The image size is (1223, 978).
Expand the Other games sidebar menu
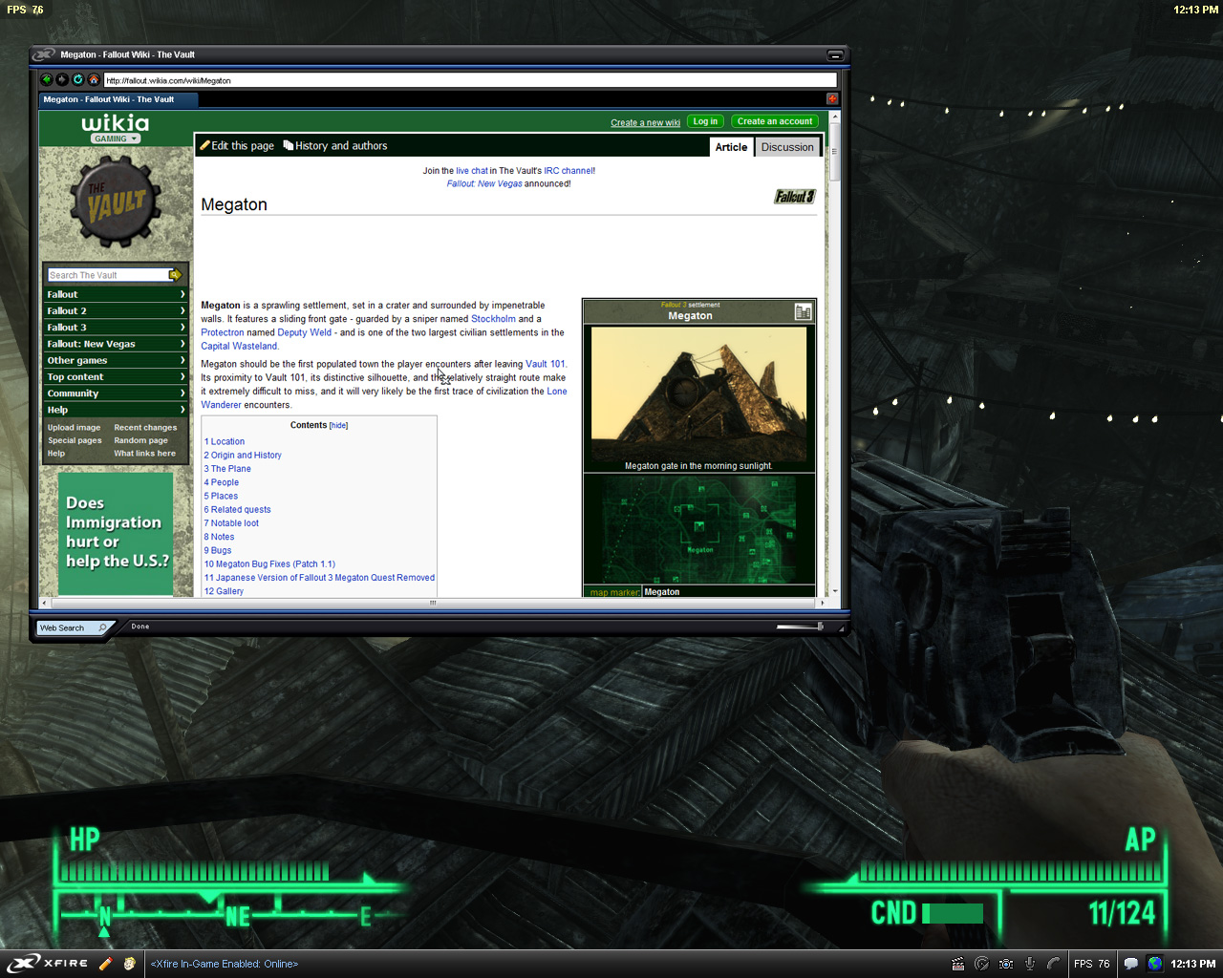(115, 360)
